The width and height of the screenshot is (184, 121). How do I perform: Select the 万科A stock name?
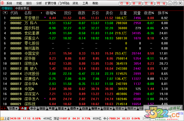(31, 23)
